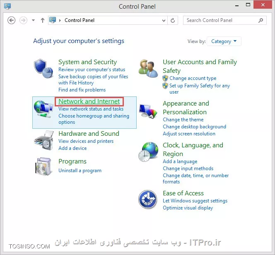The width and height of the screenshot is (275, 255).
Task: Click Let Windows suggest settings
Action: (x=195, y=201)
